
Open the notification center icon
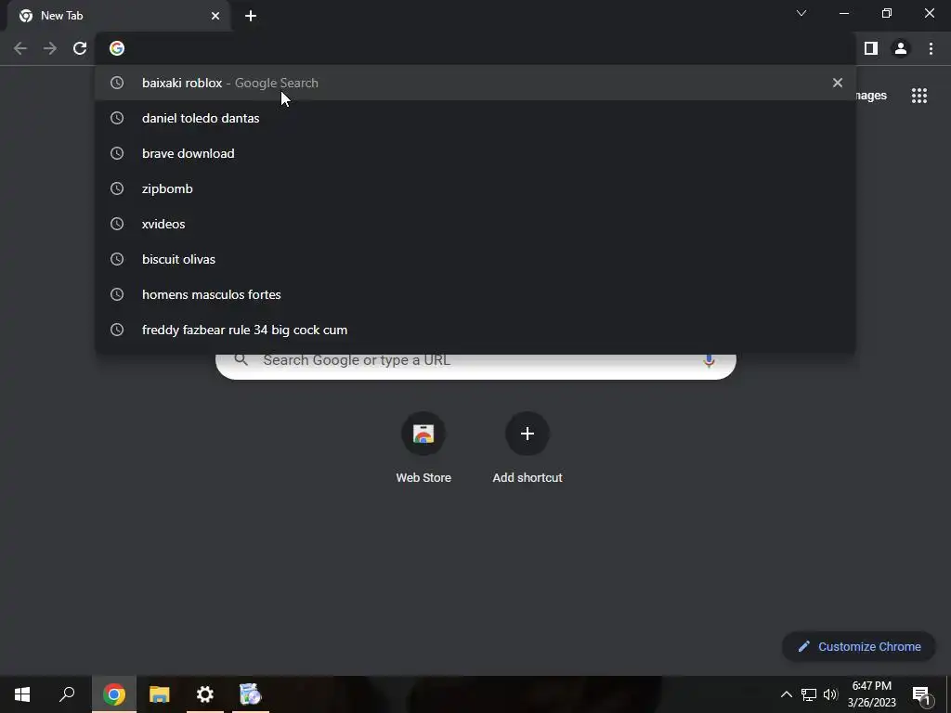(920, 694)
